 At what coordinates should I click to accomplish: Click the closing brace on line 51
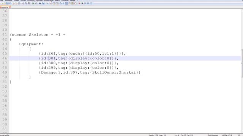click(11, 82)
